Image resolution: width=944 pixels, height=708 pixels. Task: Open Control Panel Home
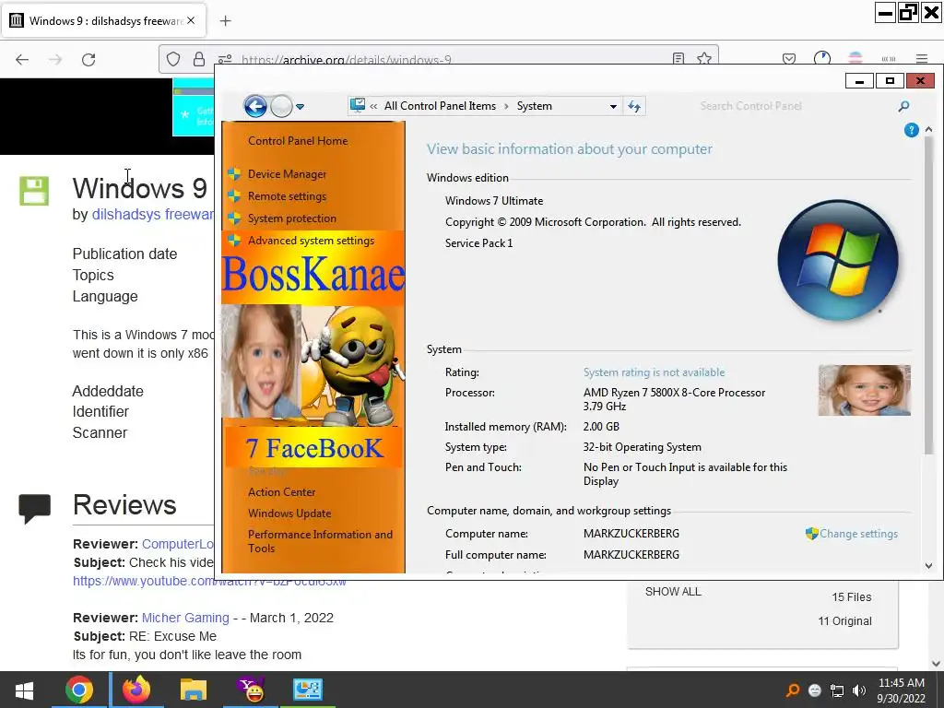pos(298,141)
